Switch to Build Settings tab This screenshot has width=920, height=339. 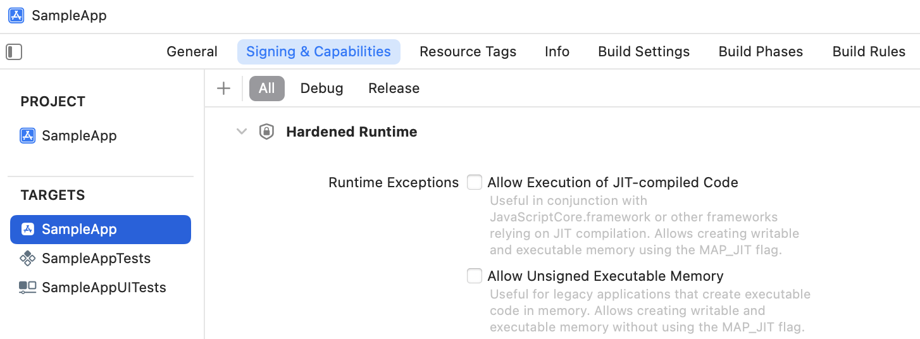pyautogui.click(x=644, y=52)
